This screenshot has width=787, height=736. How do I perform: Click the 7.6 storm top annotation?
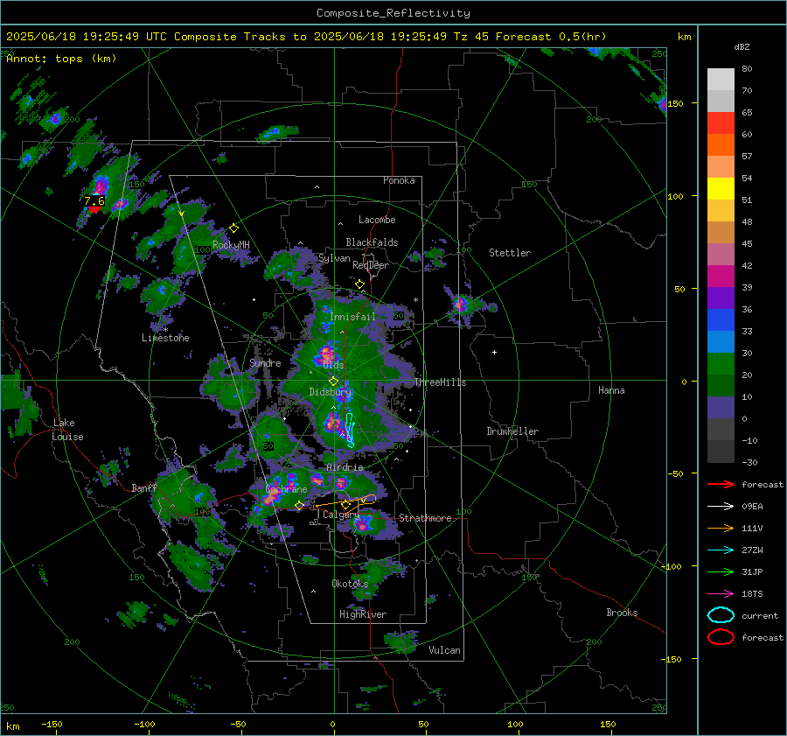[x=94, y=201]
